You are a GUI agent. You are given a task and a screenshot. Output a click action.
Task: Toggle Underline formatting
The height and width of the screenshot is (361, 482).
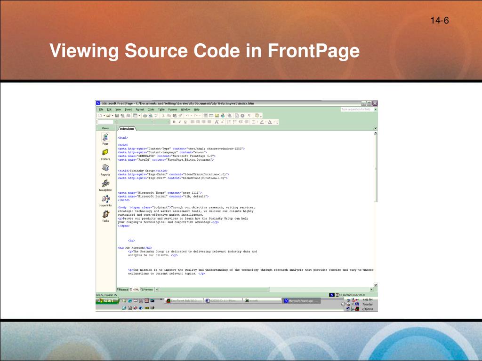[x=185, y=122]
